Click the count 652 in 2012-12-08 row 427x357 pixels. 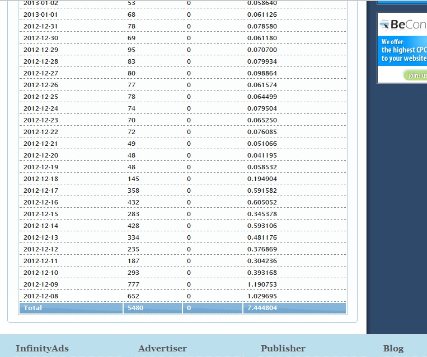pos(133,296)
